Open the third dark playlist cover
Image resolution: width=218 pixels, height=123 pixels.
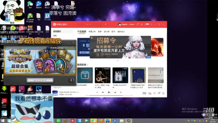120,75
